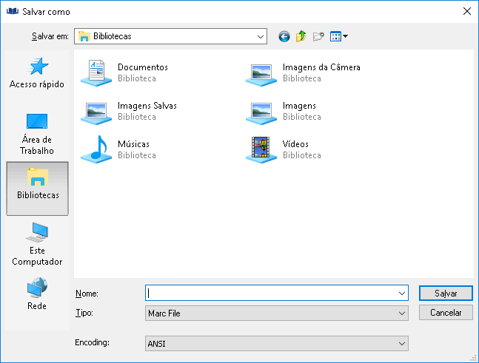Image resolution: width=479 pixels, height=363 pixels.
Task: Click the Cancelar button
Action: (446, 313)
